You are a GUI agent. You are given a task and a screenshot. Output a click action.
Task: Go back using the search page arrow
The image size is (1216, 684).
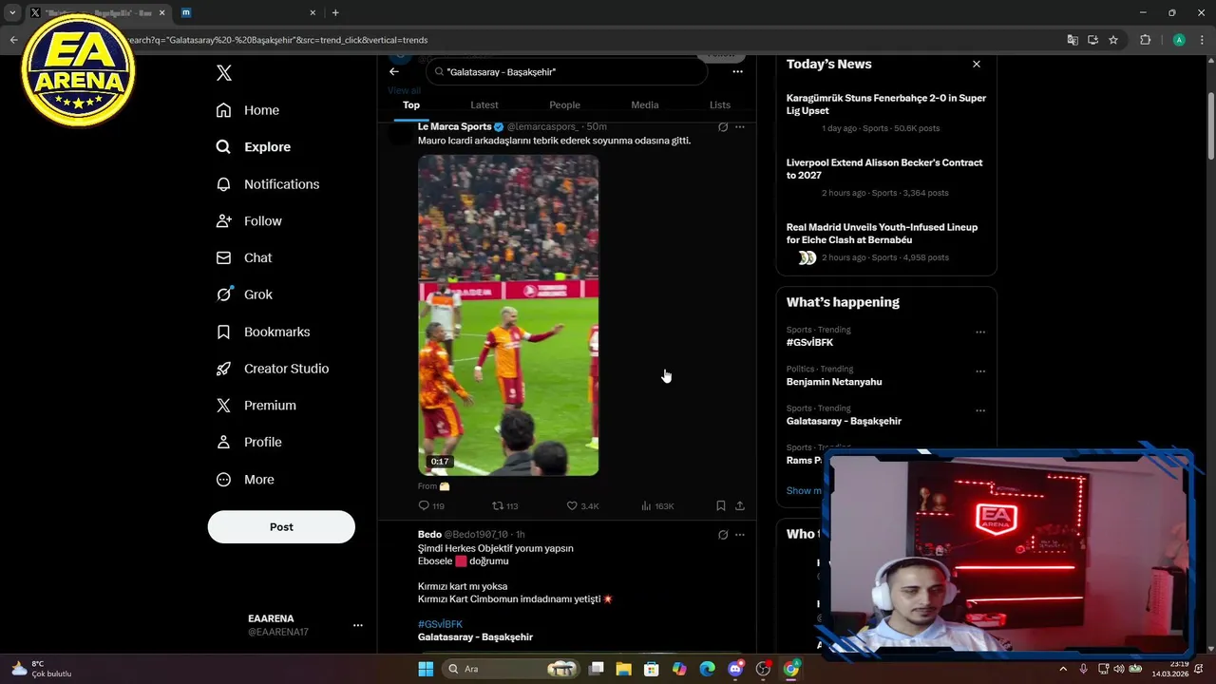(394, 71)
